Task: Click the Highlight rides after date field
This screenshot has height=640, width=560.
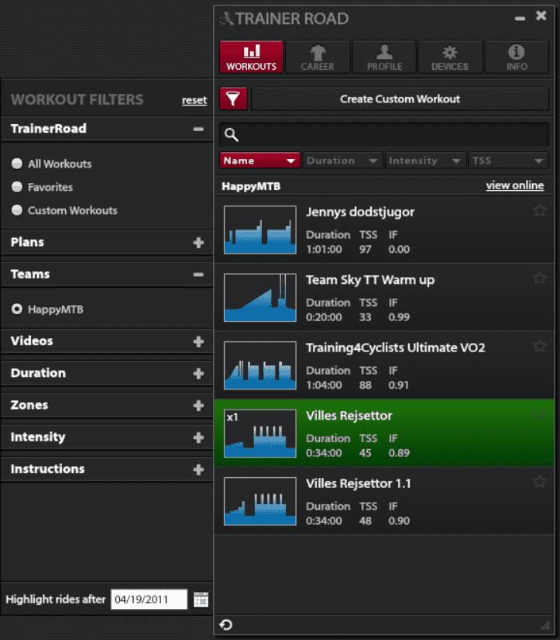Action: point(149,599)
